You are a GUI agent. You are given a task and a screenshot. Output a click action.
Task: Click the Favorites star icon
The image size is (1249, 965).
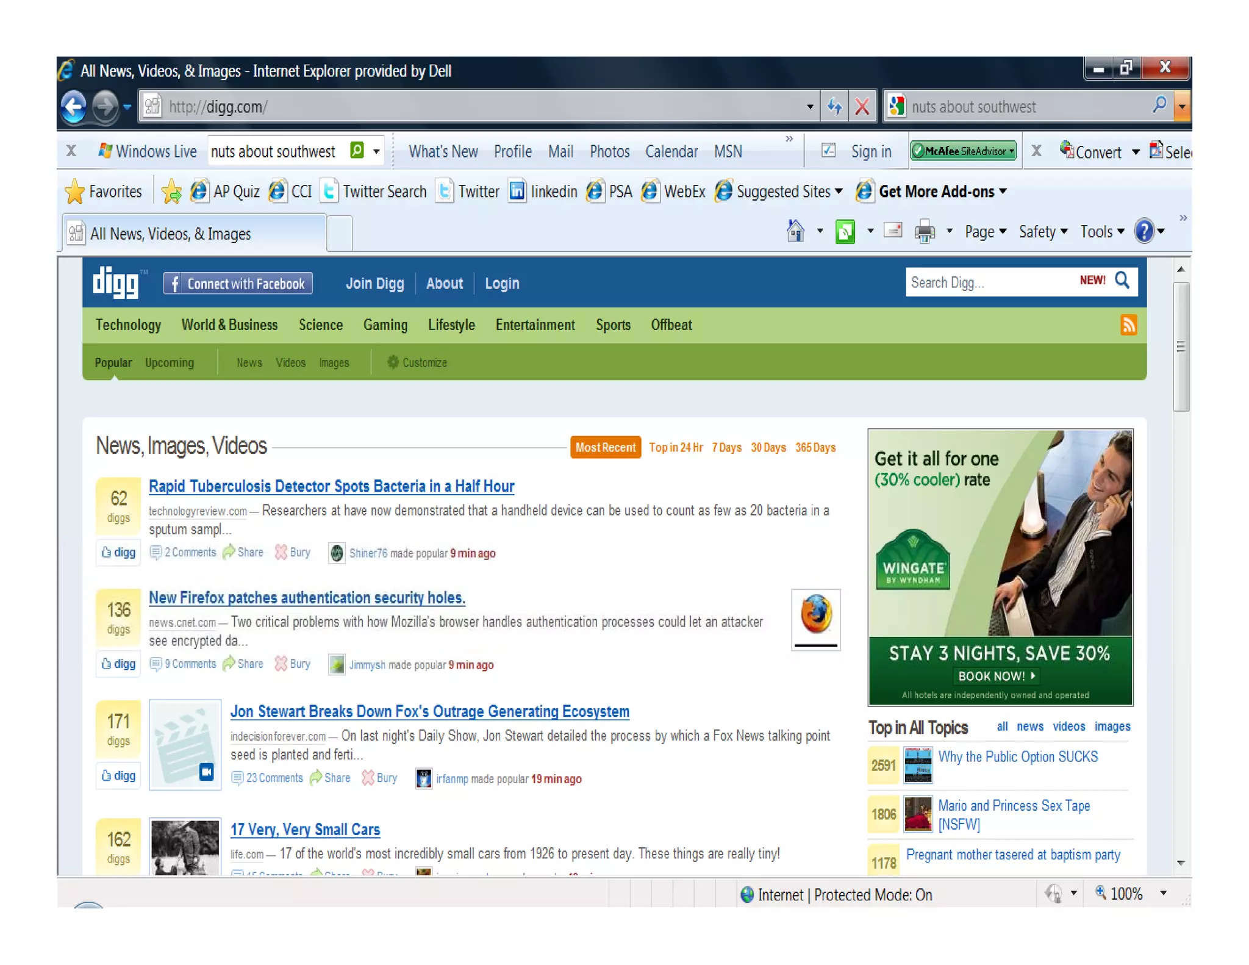click(x=75, y=192)
